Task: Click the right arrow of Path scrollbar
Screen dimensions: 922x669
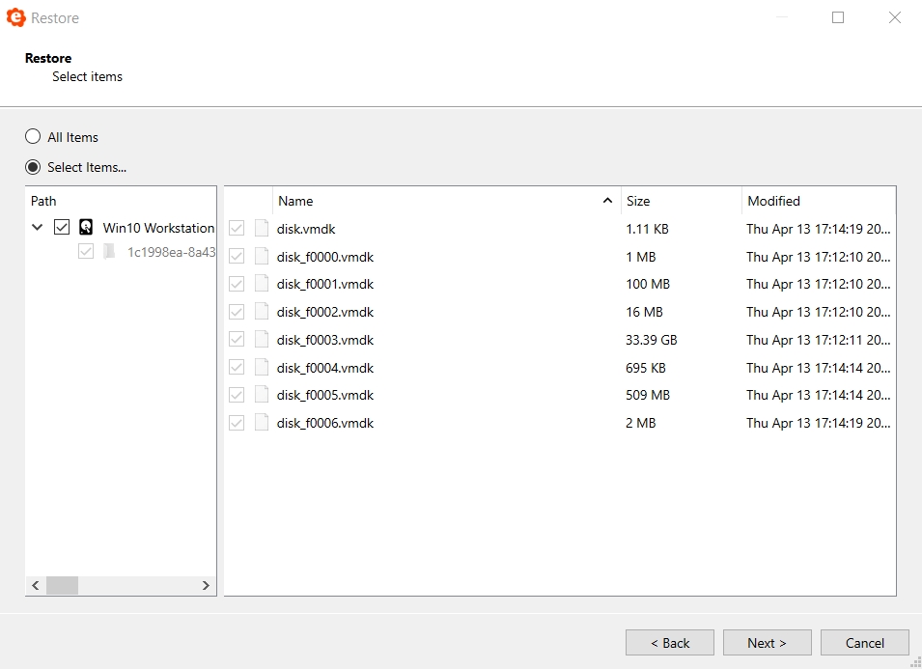Action: [206, 585]
